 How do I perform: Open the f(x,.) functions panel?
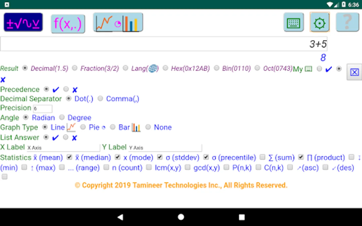coord(68,24)
